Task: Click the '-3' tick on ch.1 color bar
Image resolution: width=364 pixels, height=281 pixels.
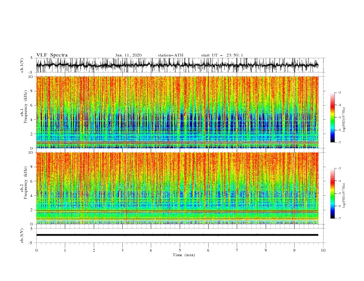Action: click(x=339, y=92)
